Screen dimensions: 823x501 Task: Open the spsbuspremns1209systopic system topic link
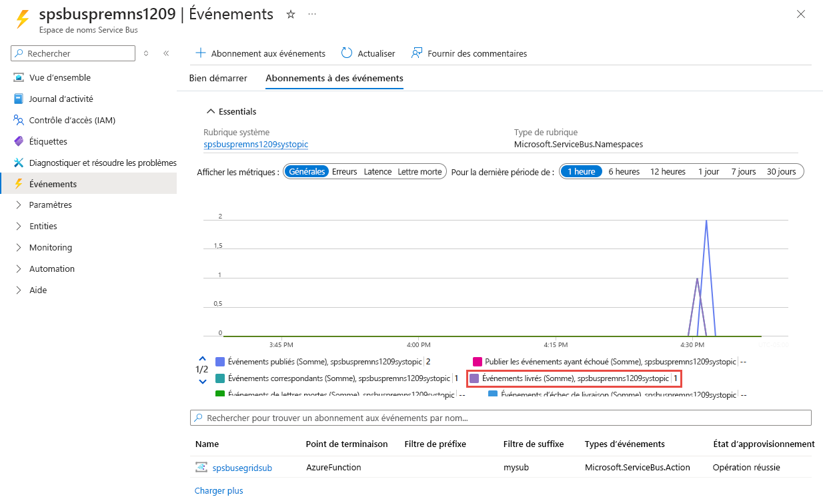point(255,144)
